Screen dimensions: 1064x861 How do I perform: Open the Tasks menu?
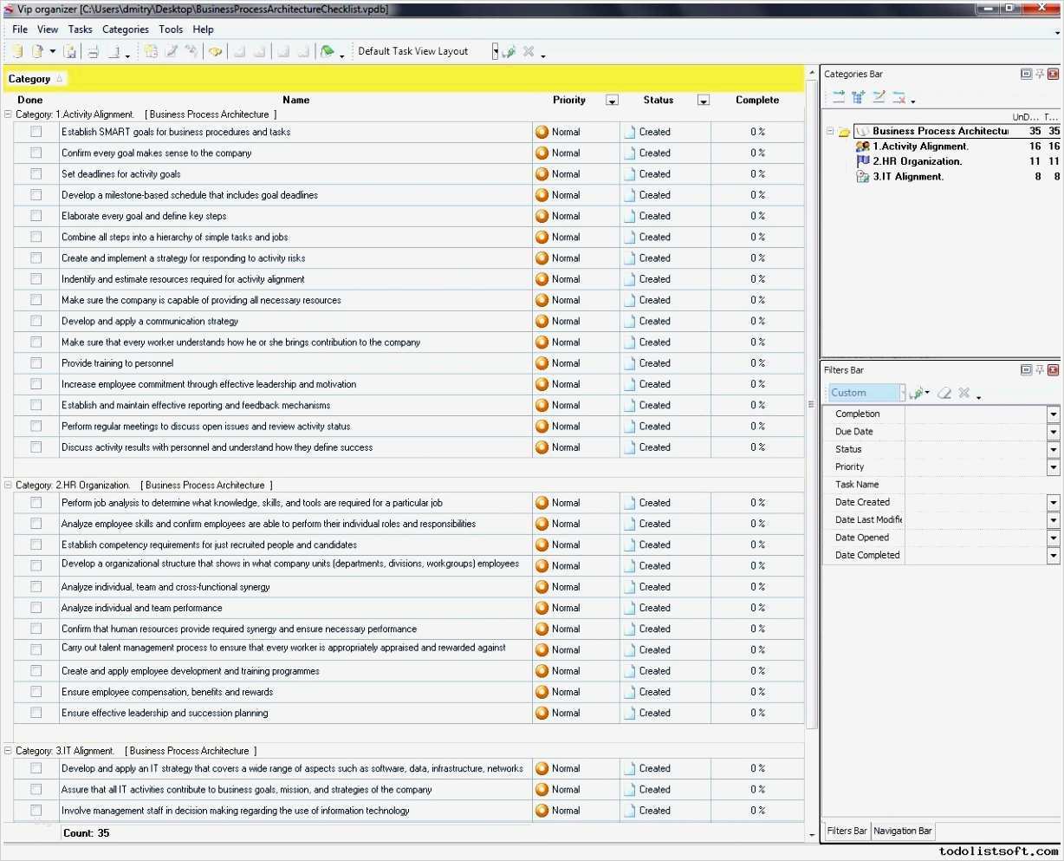tap(80, 29)
